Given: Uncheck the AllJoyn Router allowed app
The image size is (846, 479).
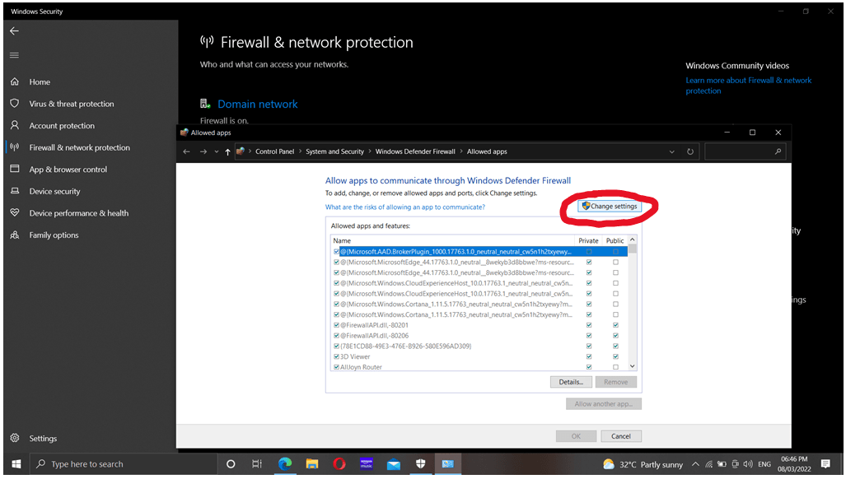Looking at the screenshot, I should pos(333,366).
